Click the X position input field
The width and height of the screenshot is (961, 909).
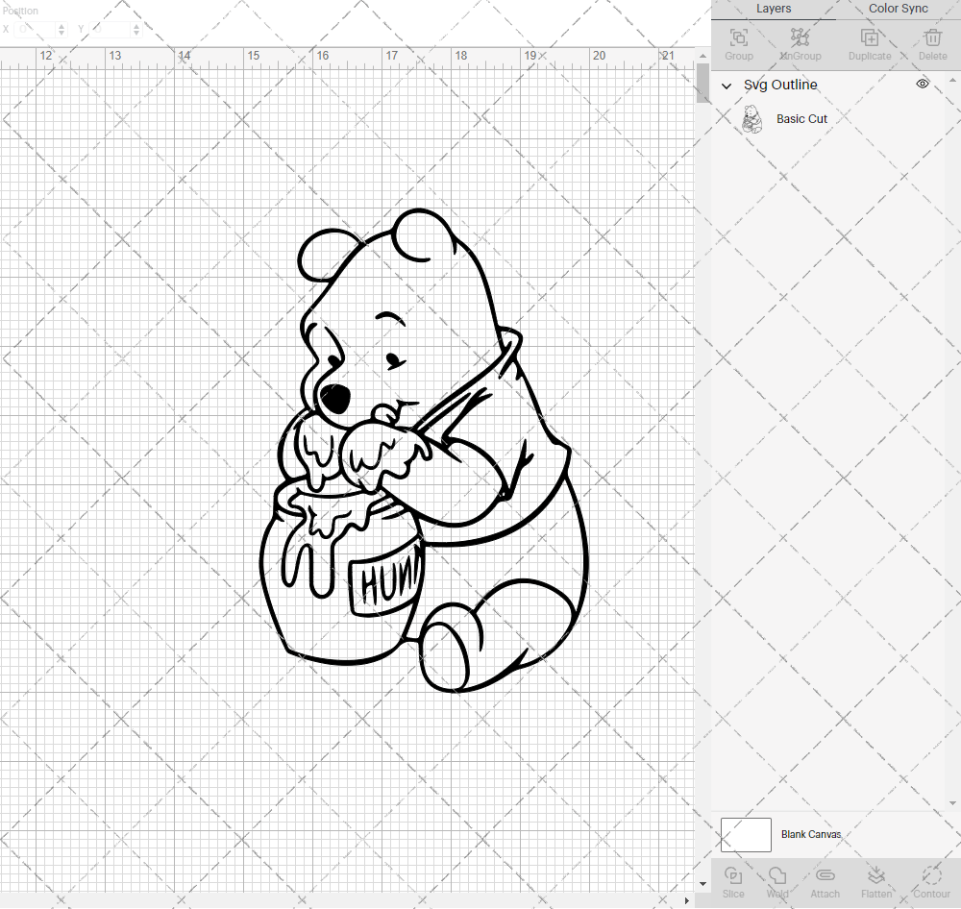point(35,29)
